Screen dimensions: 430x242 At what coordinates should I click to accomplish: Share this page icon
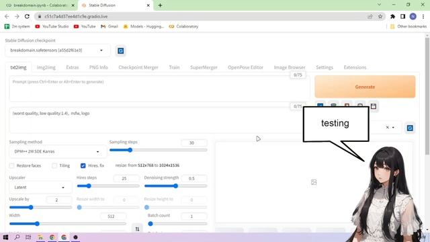[x=370, y=16]
